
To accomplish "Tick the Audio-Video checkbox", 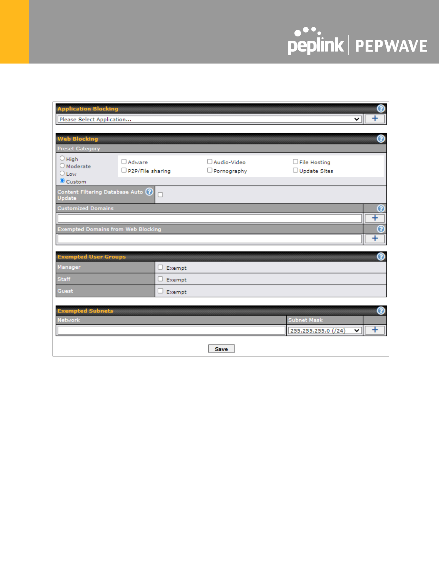I will 210,162.
